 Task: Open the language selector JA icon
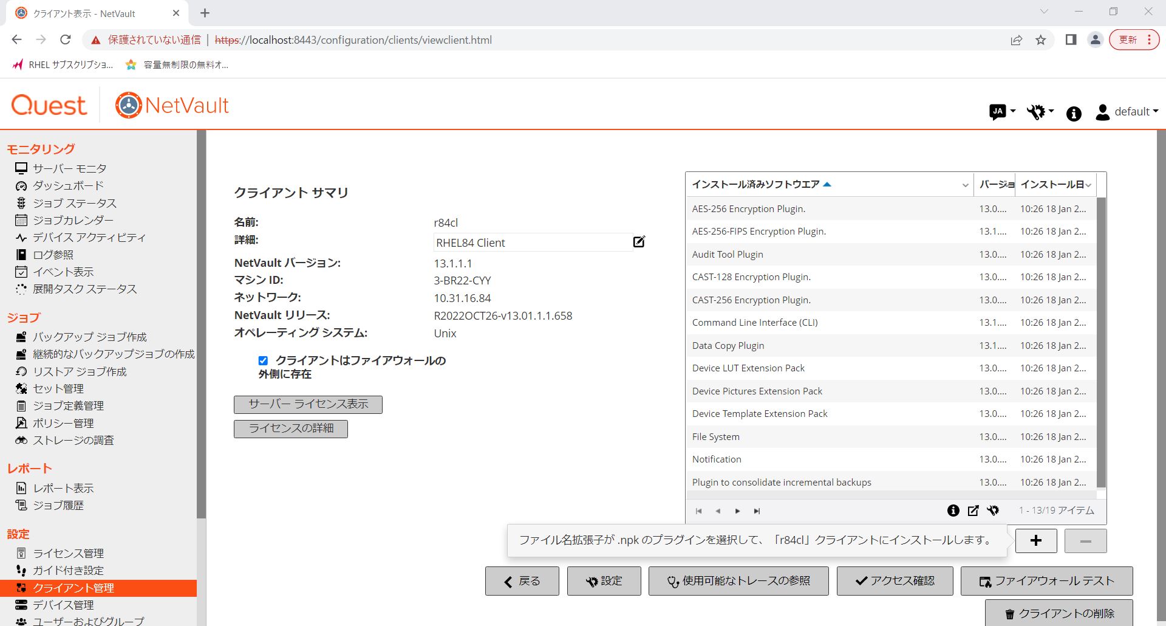(1001, 112)
